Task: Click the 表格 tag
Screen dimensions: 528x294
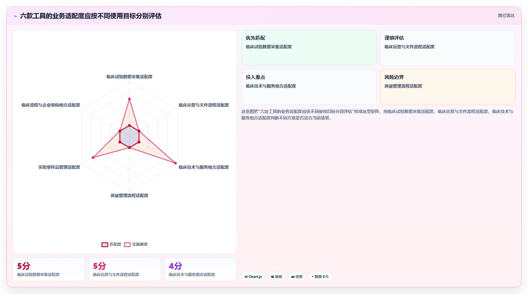Action: tap(277, 277)
